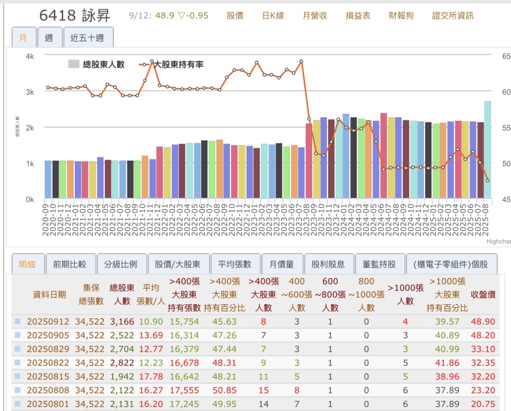511x411 pixels.
Task: Open 證交所資訊 link in header
Action: pyautogui.click(x=453, y=16)
